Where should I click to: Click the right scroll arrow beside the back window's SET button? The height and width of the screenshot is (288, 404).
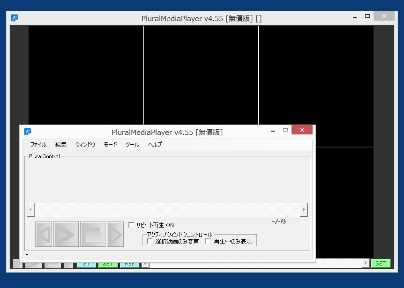366,263
